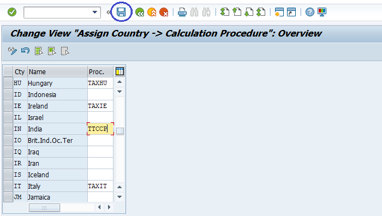Screen dimensions: 382x216
Task: Go to Last Page icon
Action: coord(261,12)
